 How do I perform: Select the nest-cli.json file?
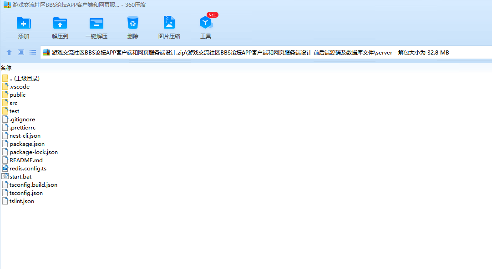21,135
